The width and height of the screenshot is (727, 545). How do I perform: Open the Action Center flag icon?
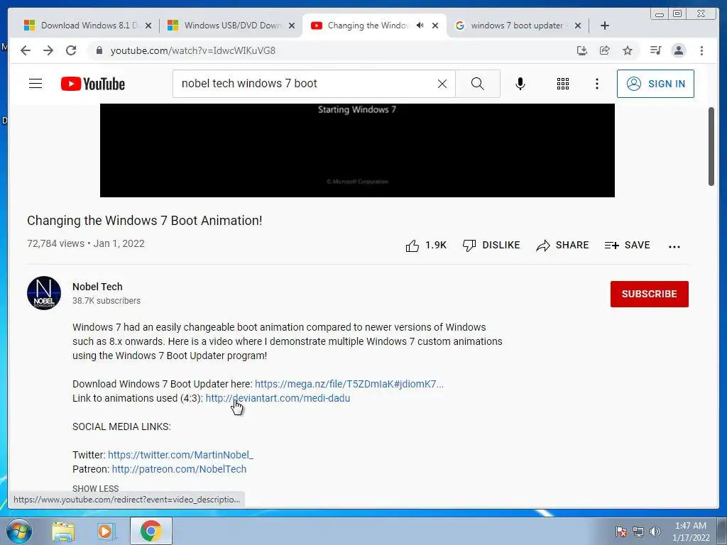pyautogui.click(x=621, y=532)
